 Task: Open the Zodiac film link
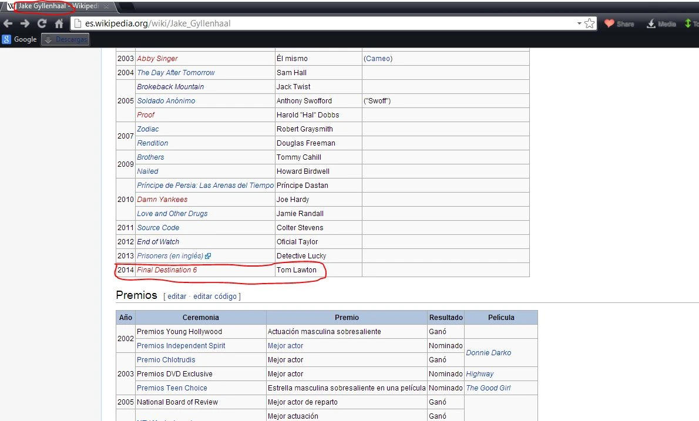[147, 129]
